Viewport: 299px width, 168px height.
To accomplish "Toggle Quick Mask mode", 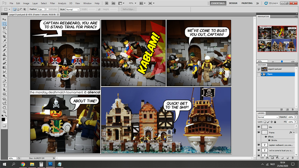I will [4, 126].
